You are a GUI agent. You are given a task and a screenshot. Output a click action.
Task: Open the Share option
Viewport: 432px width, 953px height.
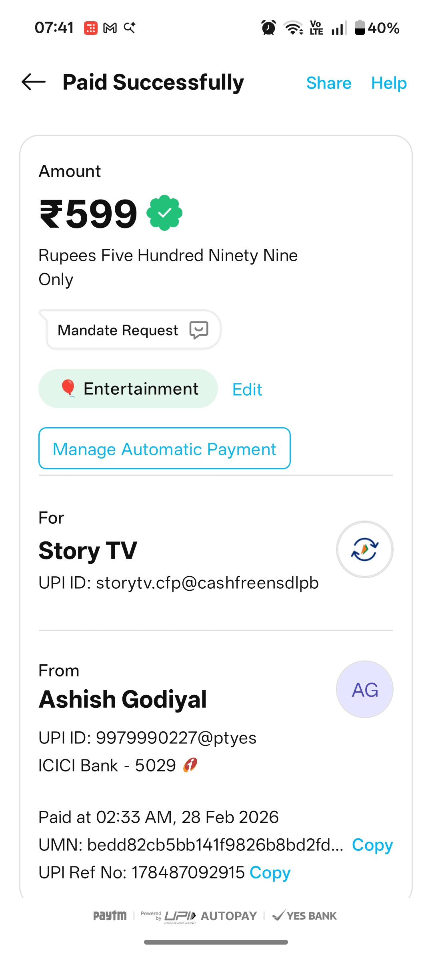328,83
